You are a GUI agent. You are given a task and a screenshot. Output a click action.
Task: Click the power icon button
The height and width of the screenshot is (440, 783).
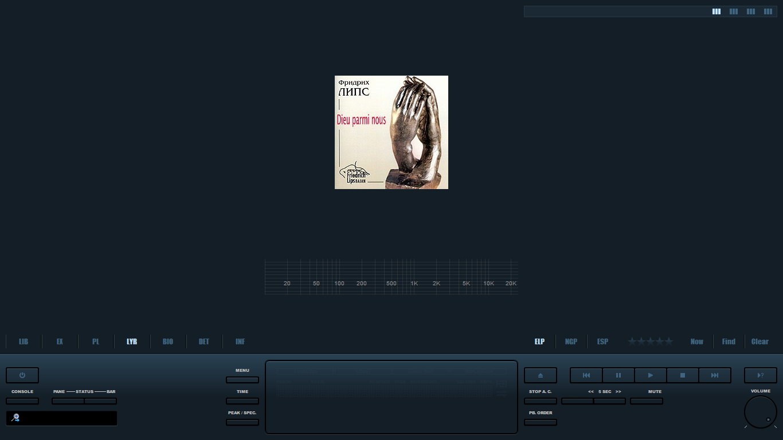(x=22, y=375)
